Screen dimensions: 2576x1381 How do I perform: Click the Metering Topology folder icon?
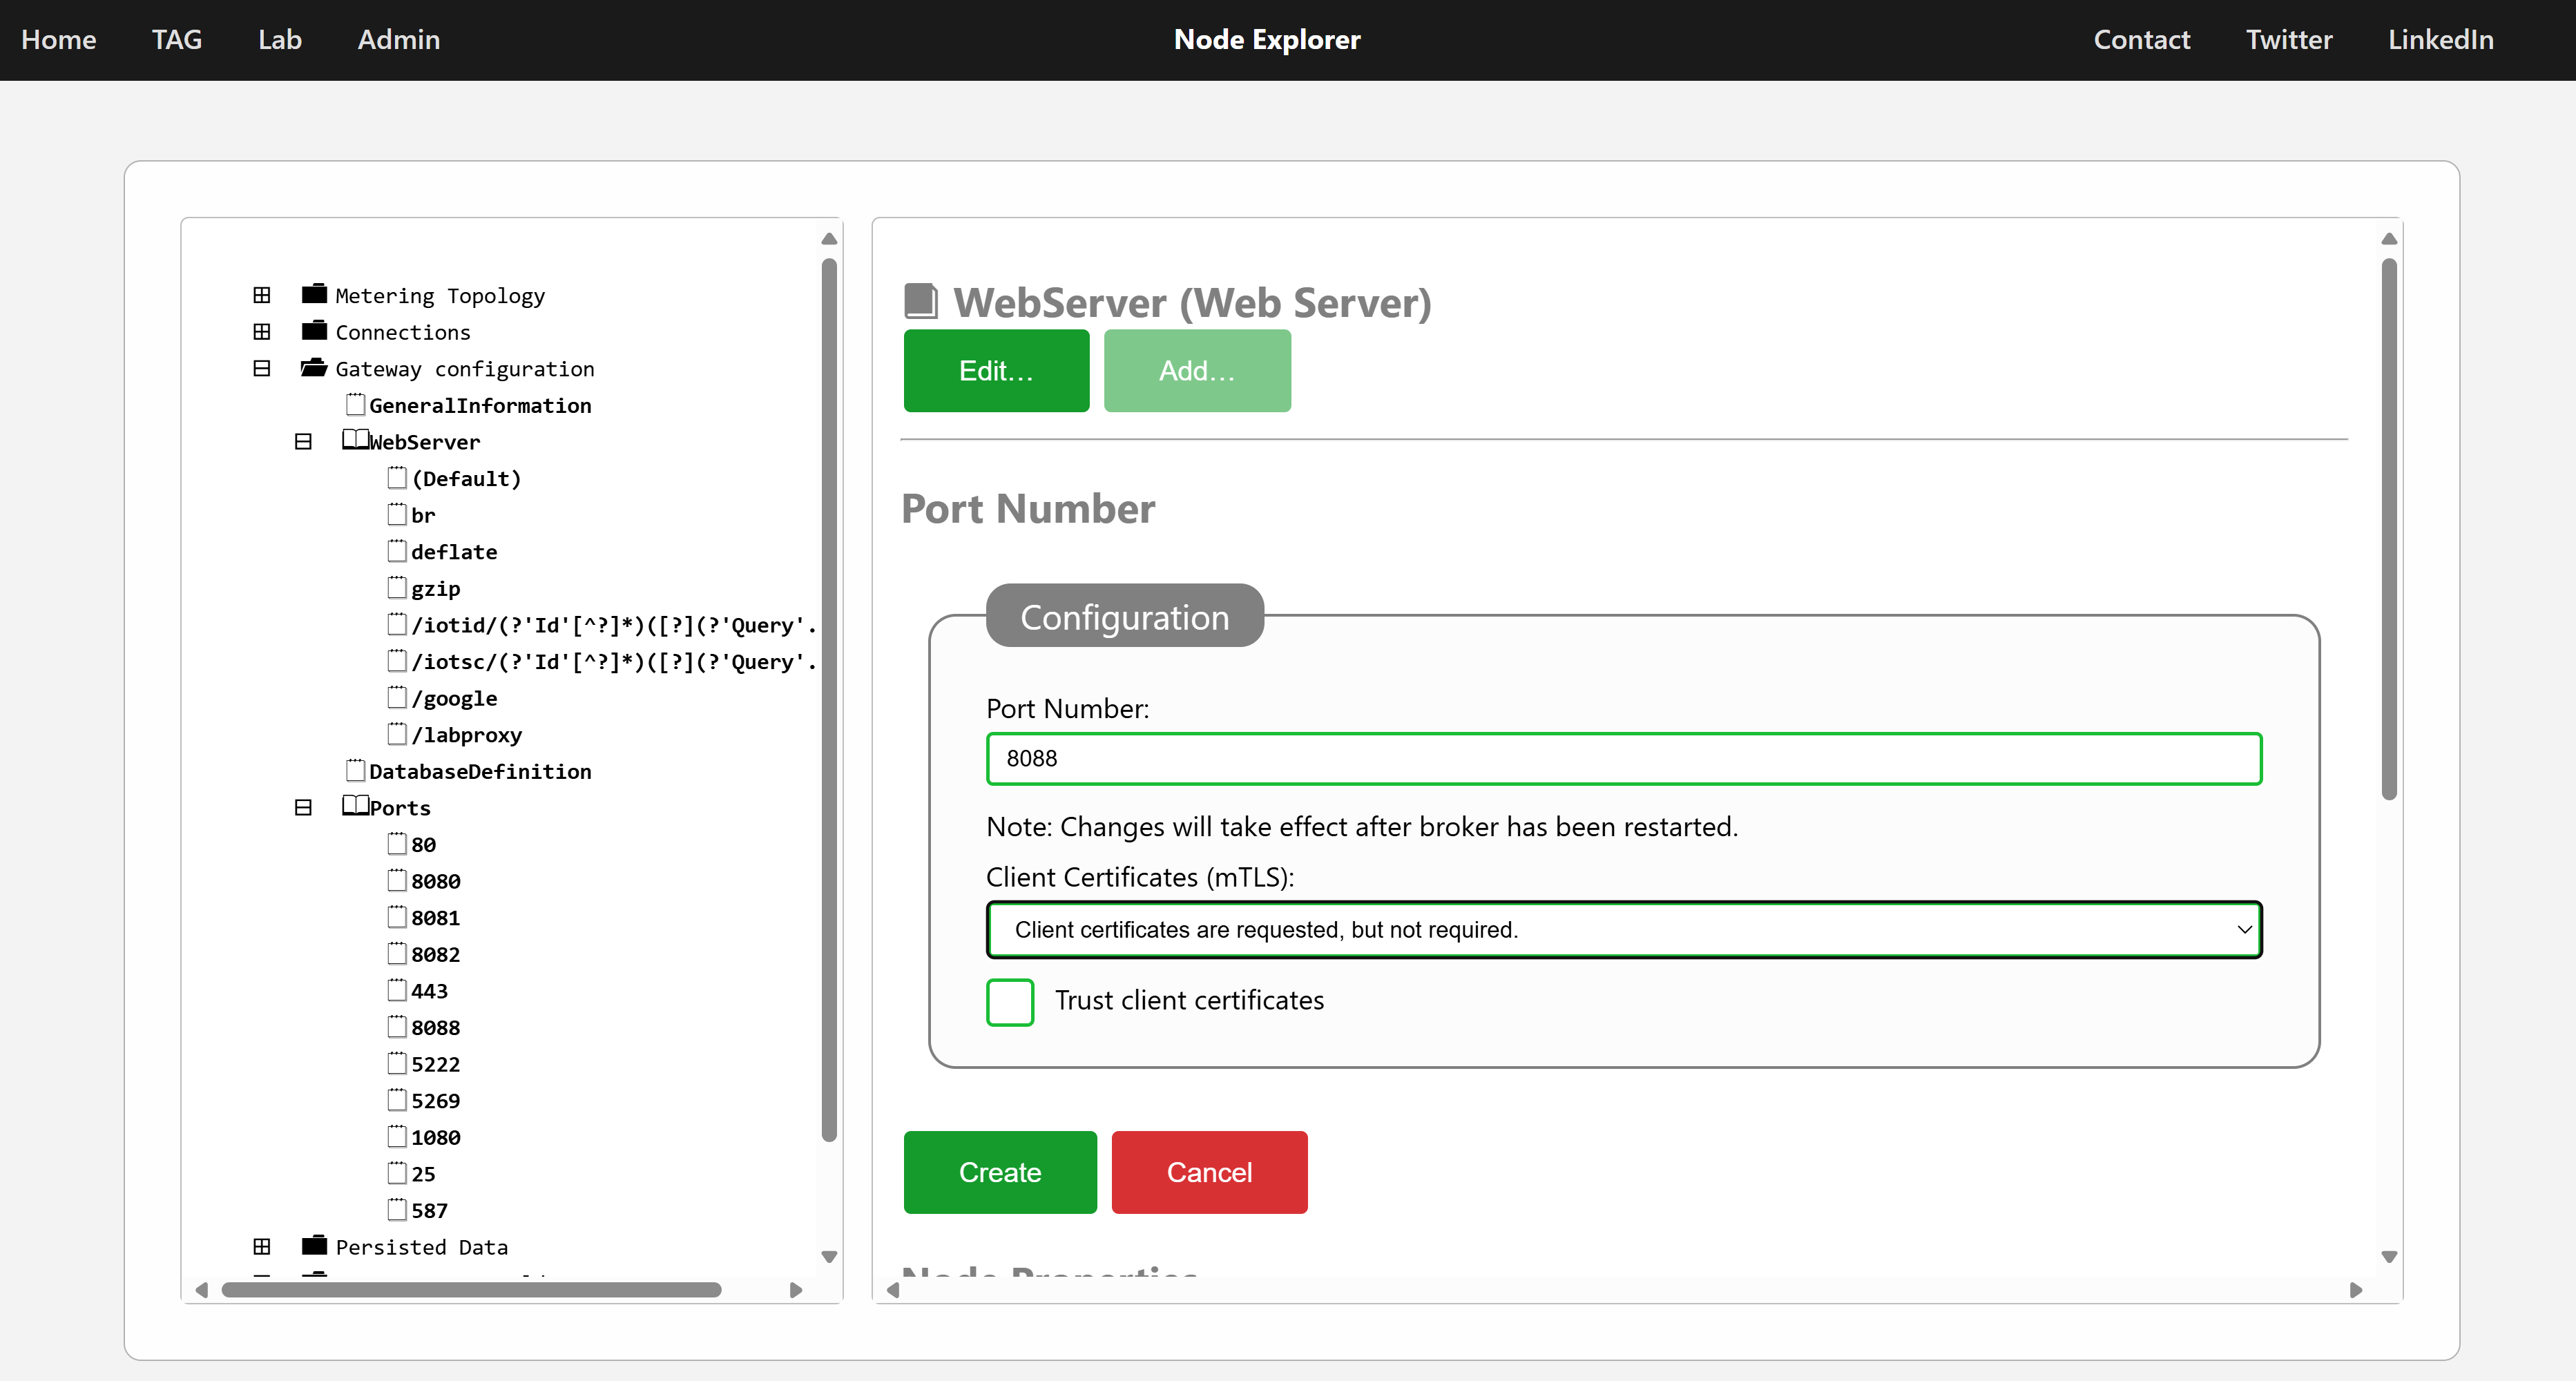pos(314,294)
